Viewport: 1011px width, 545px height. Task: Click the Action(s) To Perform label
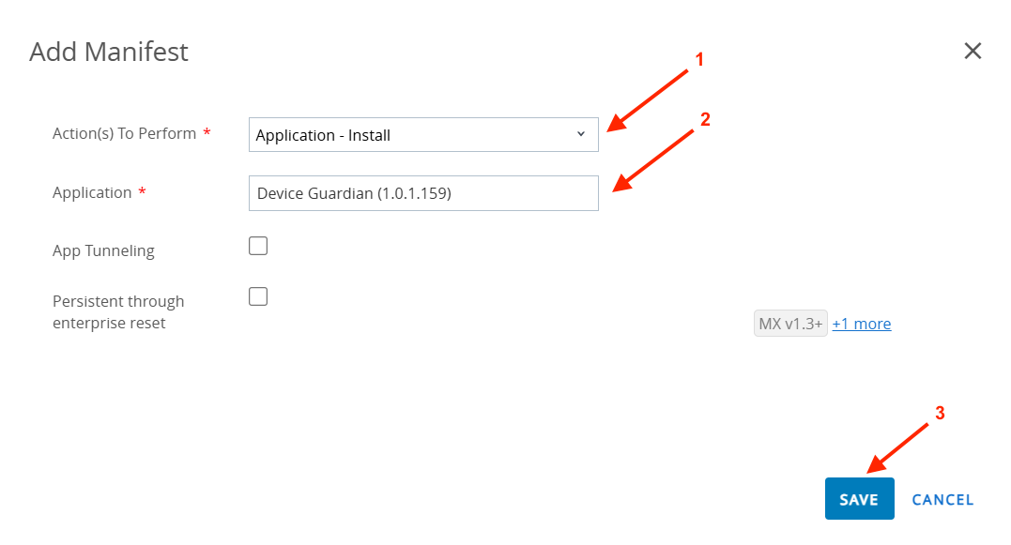[x=124, y=133]
